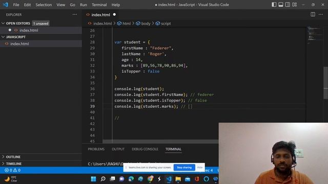Screen dimensions: 328x184
Task: Open the Terminal menu
Action: 99,5
